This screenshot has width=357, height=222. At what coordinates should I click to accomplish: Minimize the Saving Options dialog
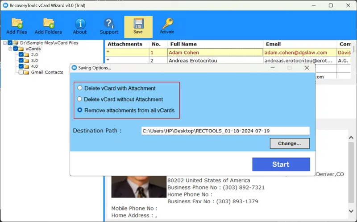click(x=272, y=68)
